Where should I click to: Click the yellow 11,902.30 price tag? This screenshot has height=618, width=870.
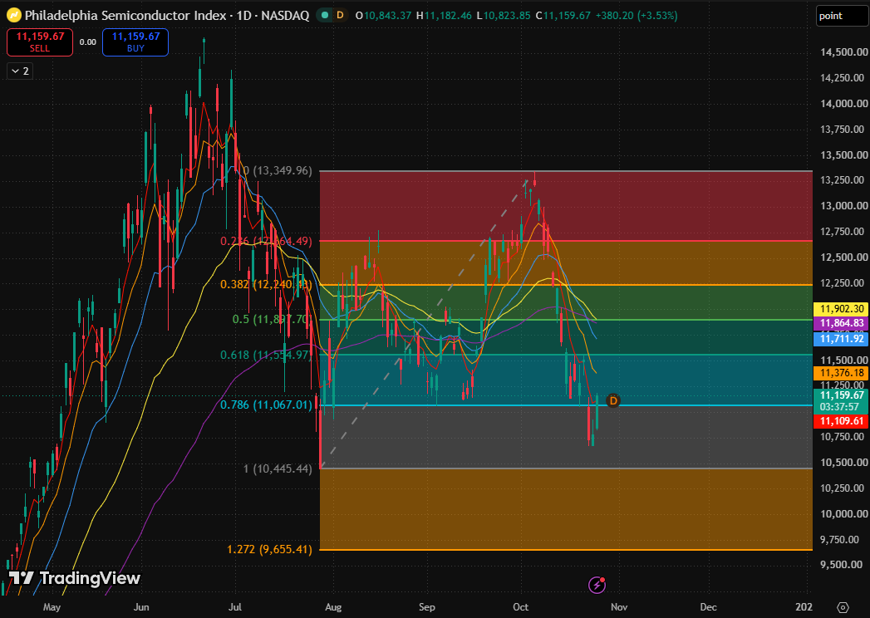click(x=842, y=309)
